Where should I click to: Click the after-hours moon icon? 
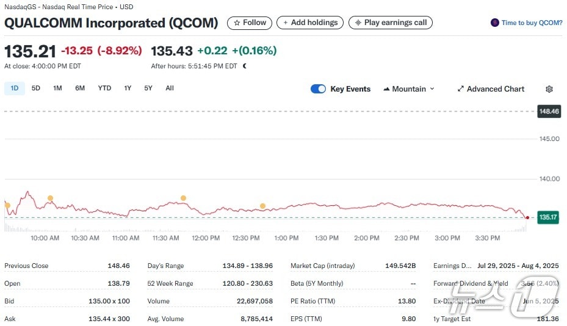(x=245, y=66)
